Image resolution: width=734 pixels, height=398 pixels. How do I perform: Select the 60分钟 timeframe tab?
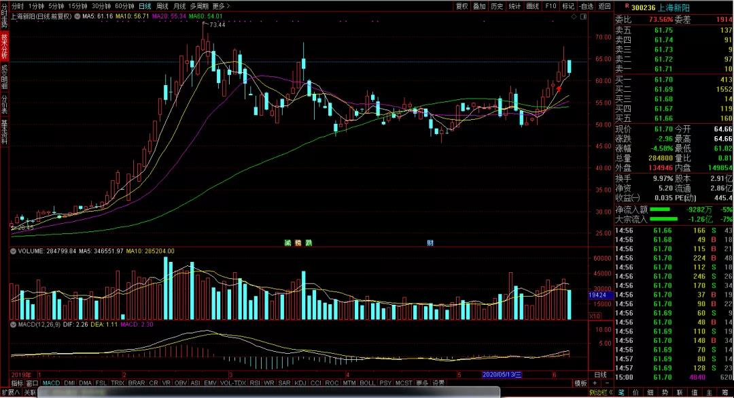[124, 6]
